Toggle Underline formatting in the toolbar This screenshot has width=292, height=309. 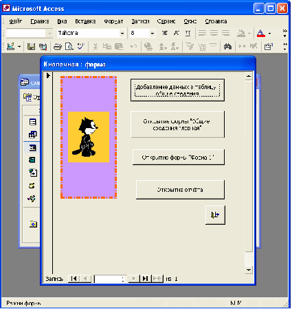tap(188, 33)
